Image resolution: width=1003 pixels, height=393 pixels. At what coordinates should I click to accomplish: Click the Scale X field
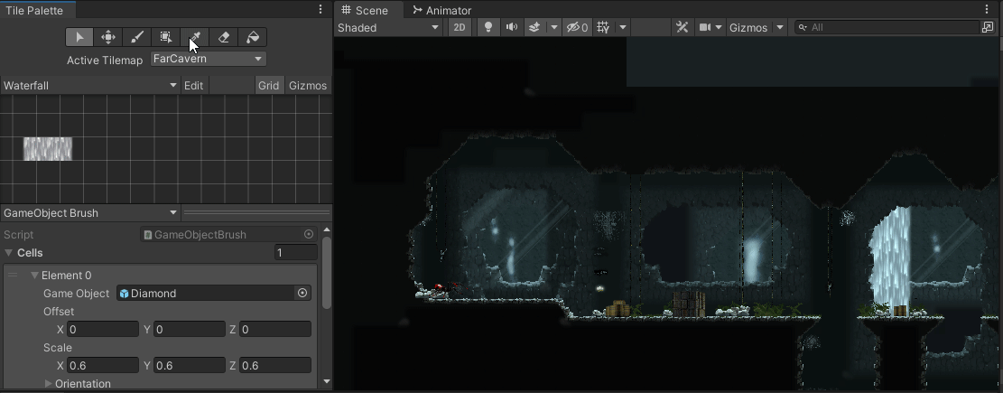point(102,366)
